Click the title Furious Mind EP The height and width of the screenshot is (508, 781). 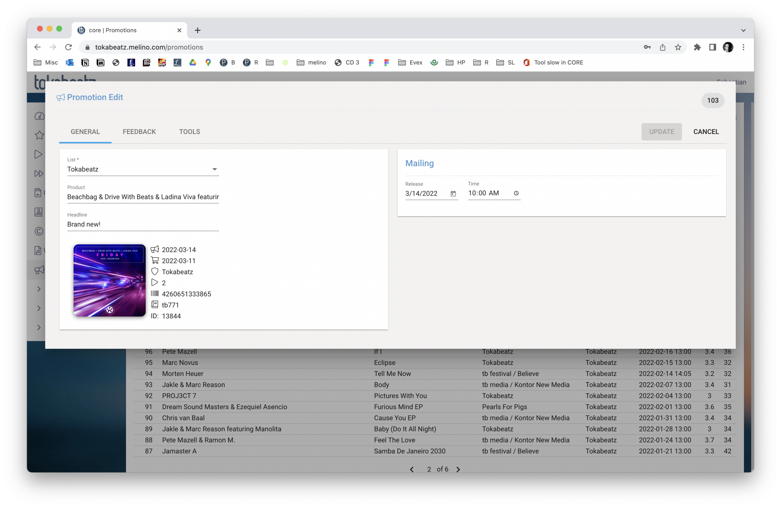point(398,407)
